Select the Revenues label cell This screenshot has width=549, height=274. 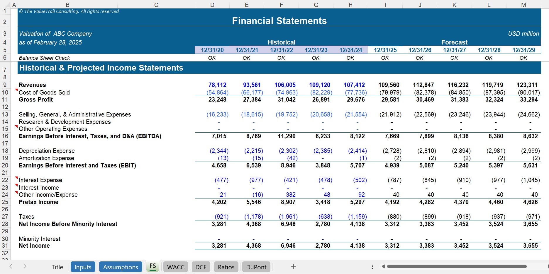[32, 85]
